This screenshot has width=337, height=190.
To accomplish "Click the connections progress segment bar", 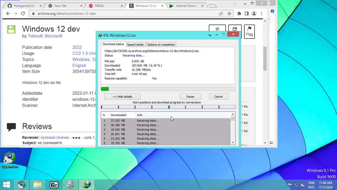I will click(x=168, y=107).
